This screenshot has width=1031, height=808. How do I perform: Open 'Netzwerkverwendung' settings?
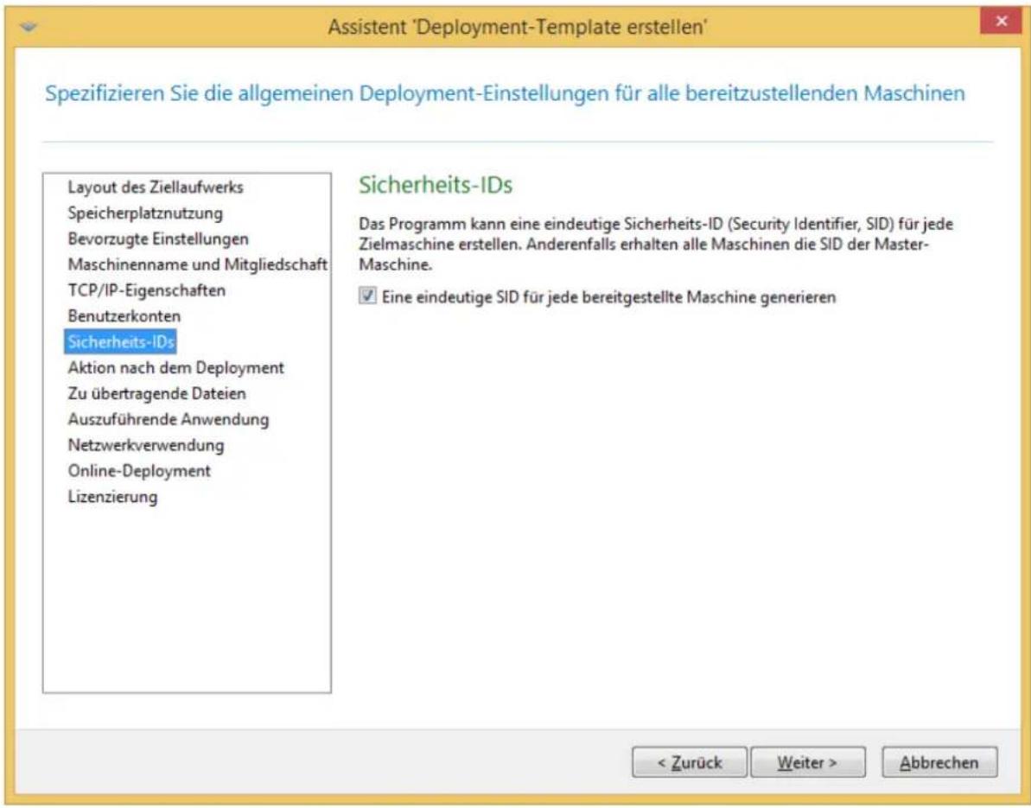click(x=146, y=445)
